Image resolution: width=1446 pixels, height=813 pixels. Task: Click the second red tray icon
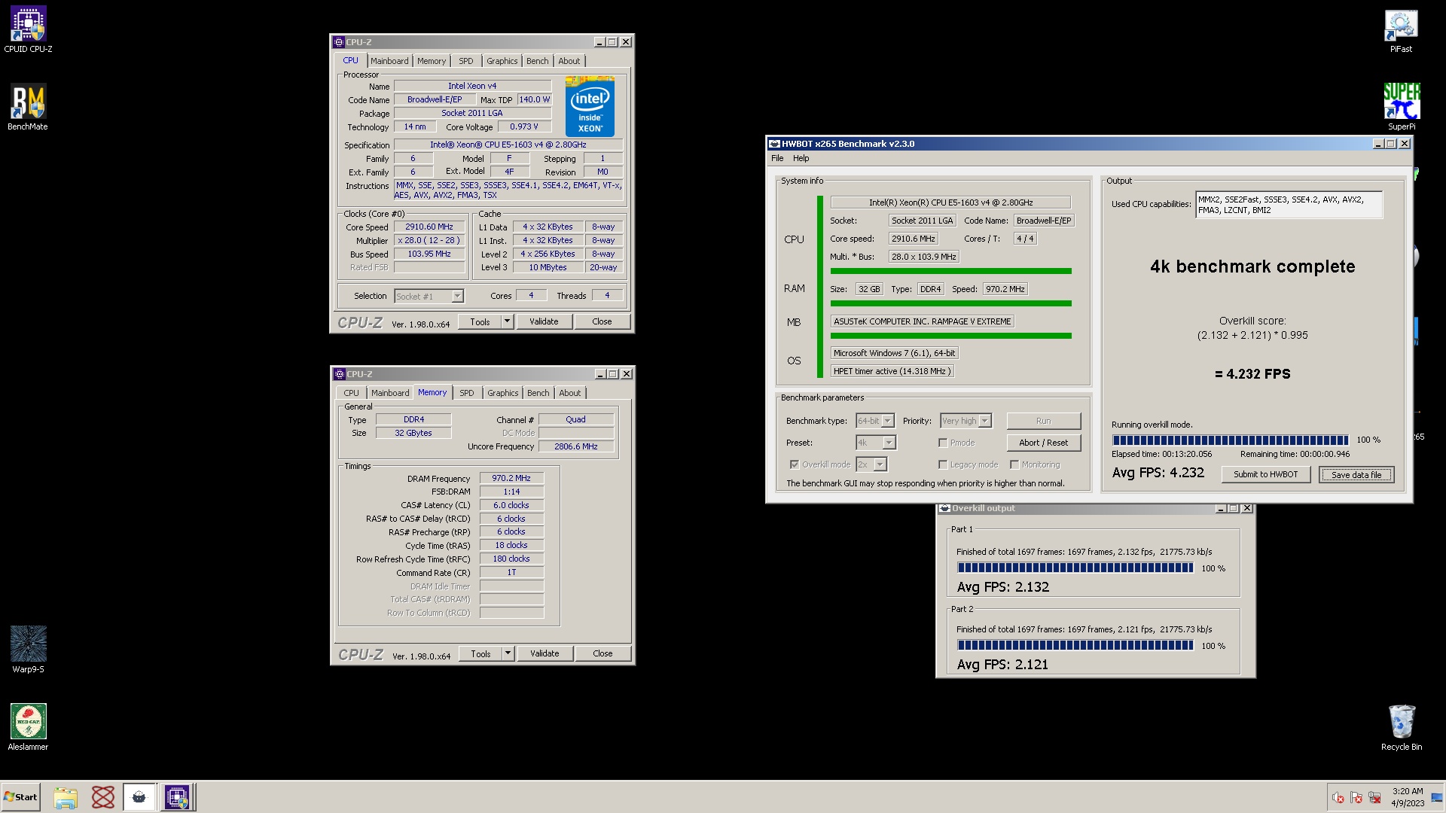[1356, 798]
